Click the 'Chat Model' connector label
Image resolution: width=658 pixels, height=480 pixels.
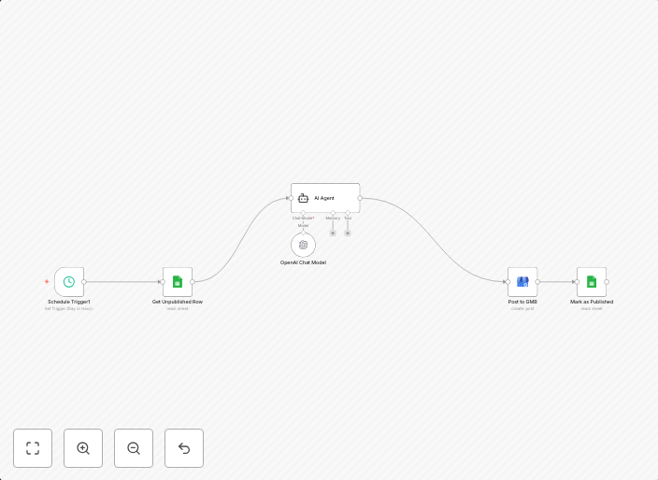click(303, 219)
